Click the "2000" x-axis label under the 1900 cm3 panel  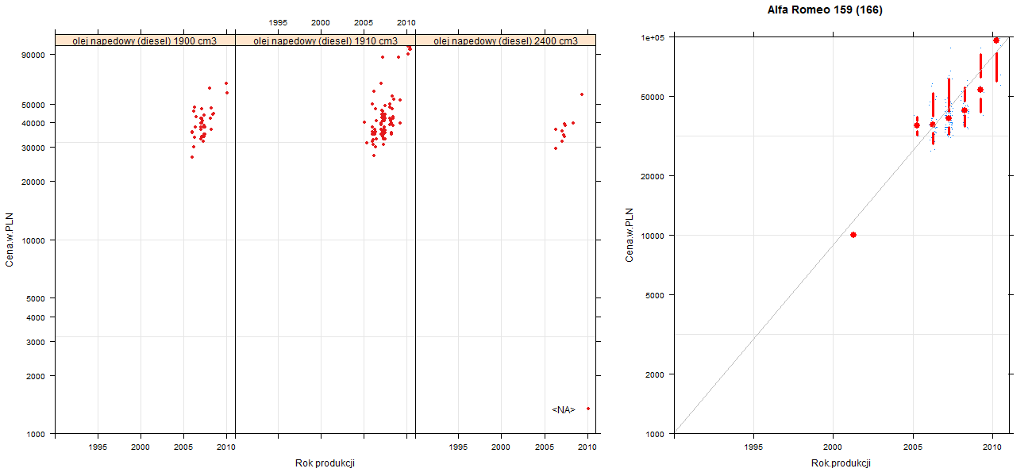click(141, 447)
